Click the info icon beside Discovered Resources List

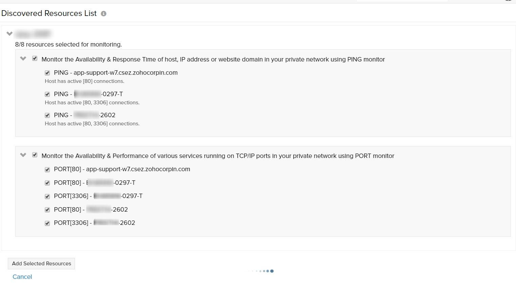[x=103, y=14]
